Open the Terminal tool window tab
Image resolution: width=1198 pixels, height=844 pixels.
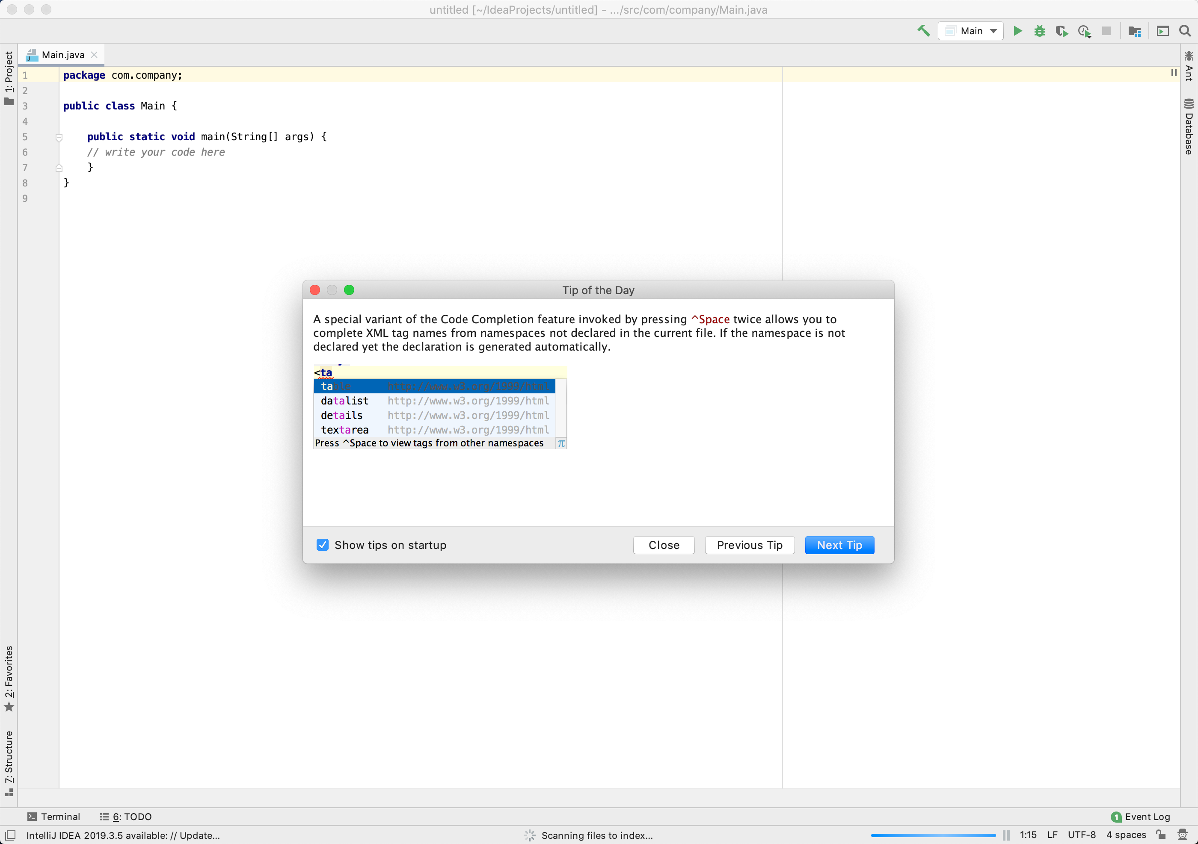(54, 816)
